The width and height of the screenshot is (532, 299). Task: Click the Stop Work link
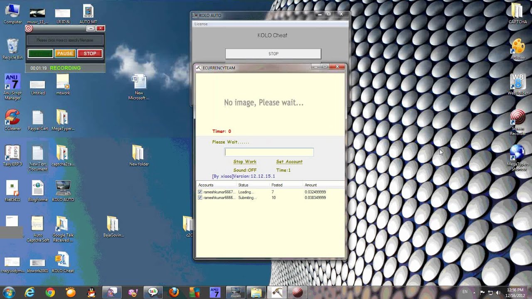(245, 162)
